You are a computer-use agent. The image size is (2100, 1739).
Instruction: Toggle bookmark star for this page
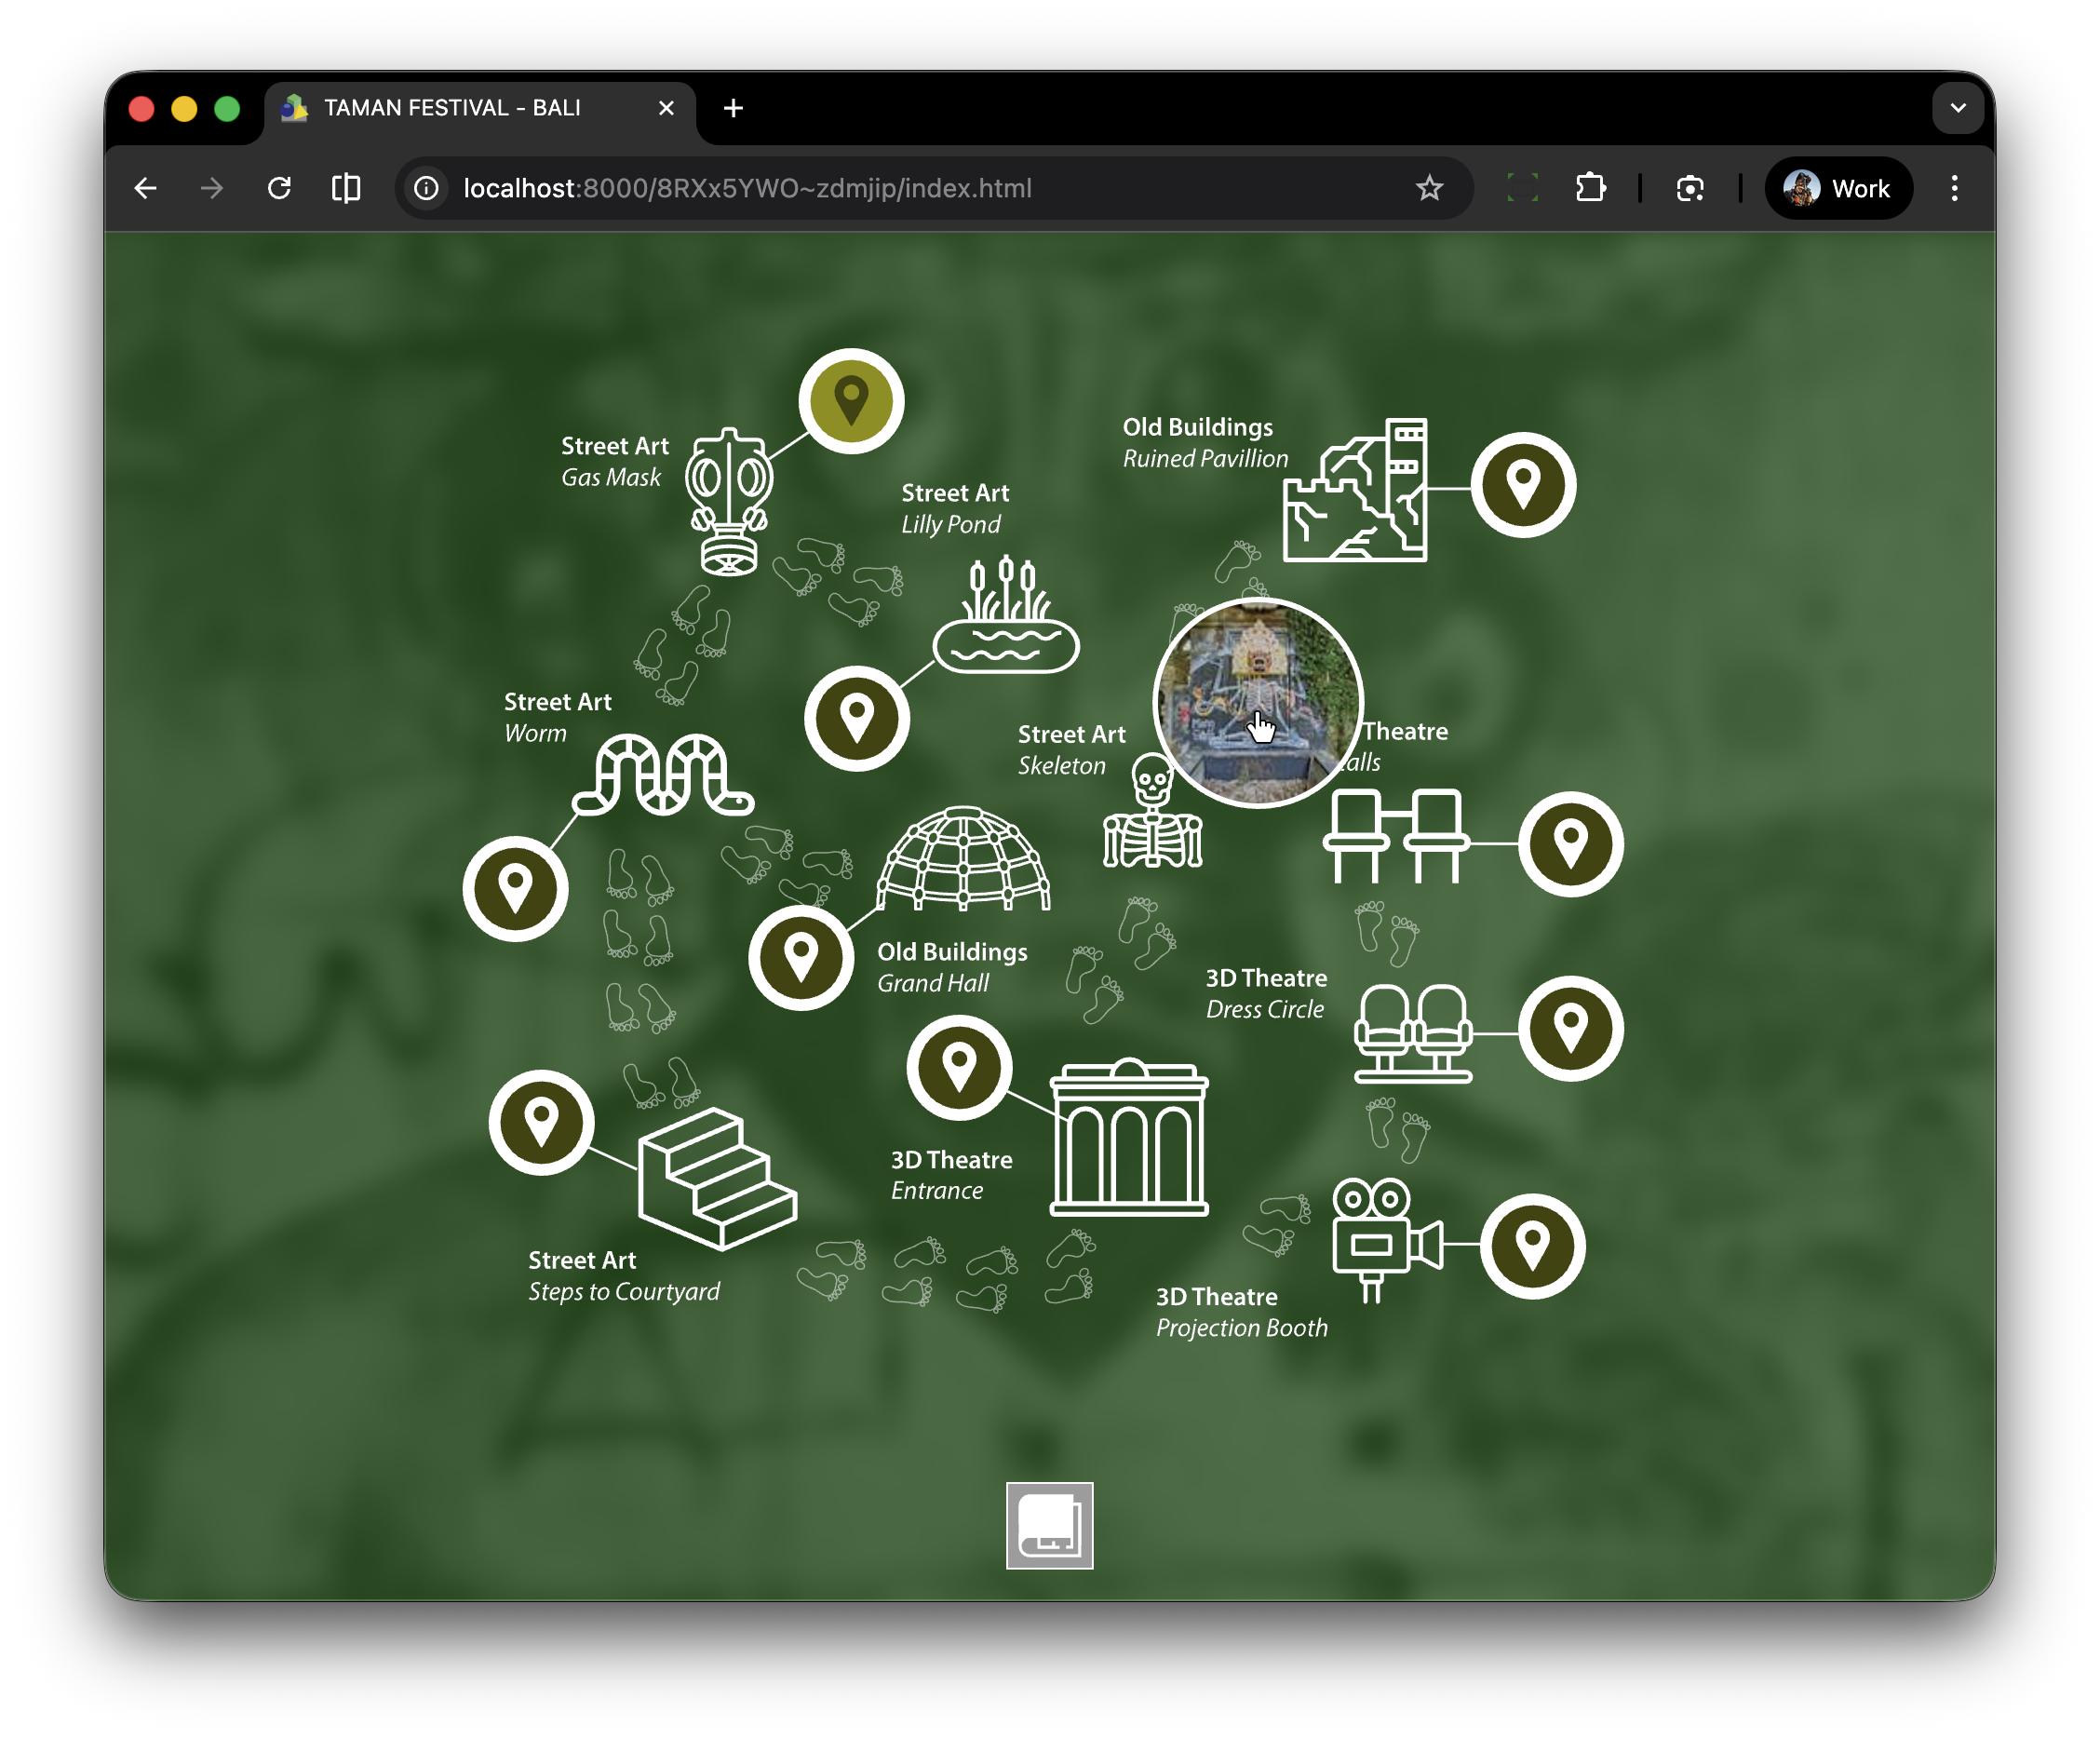click(1429, 188)
